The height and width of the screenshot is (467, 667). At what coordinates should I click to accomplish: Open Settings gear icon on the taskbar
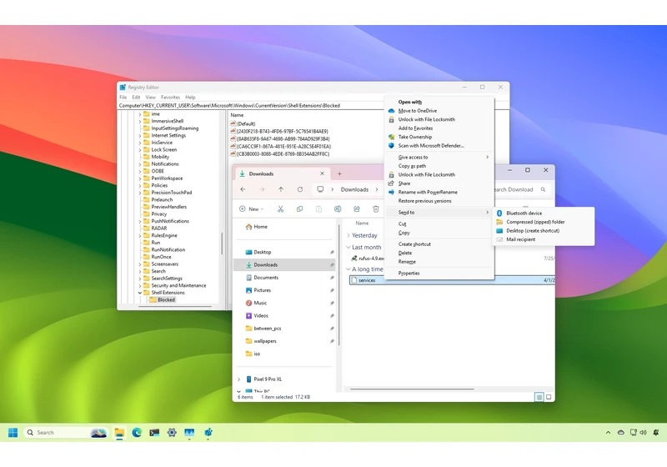click(172, 433)
